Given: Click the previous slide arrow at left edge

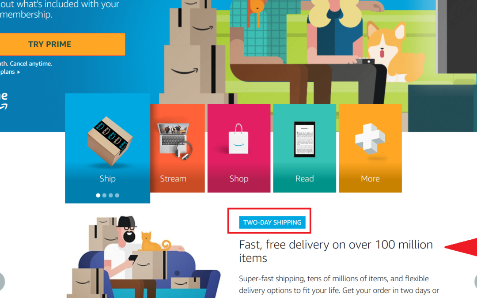Looking at the screenshot, I should (2, 281).
